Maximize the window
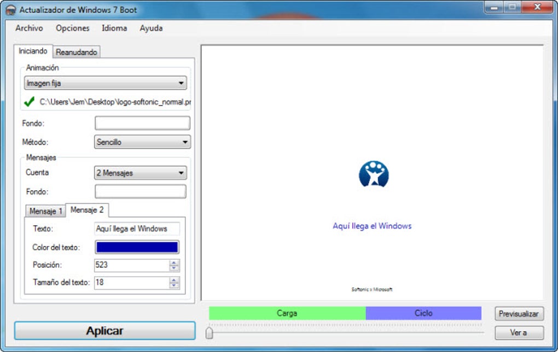This screenshot has width=558, height=352. 512,7
